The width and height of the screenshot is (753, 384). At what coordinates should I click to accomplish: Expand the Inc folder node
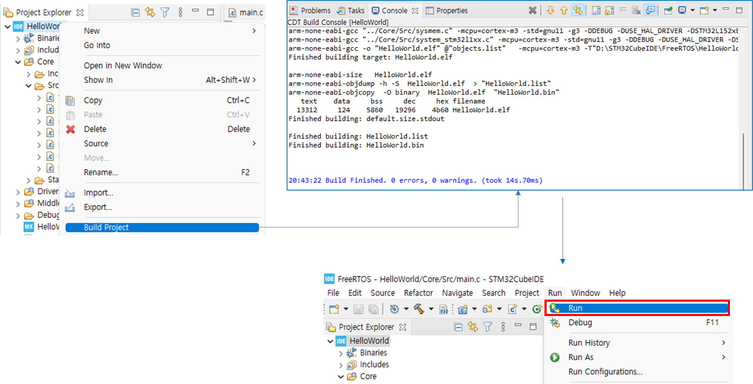pyautogui.click(x=29, y=74)
